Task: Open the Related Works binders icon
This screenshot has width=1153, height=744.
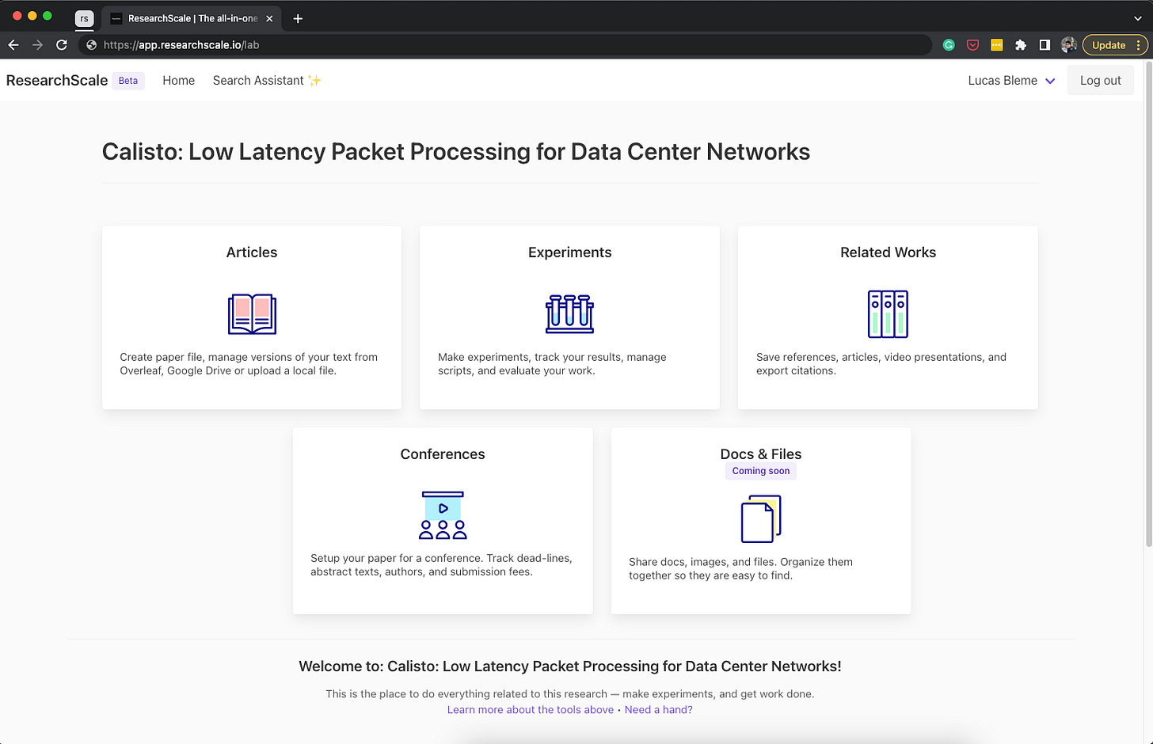Action: click(888, 314)
